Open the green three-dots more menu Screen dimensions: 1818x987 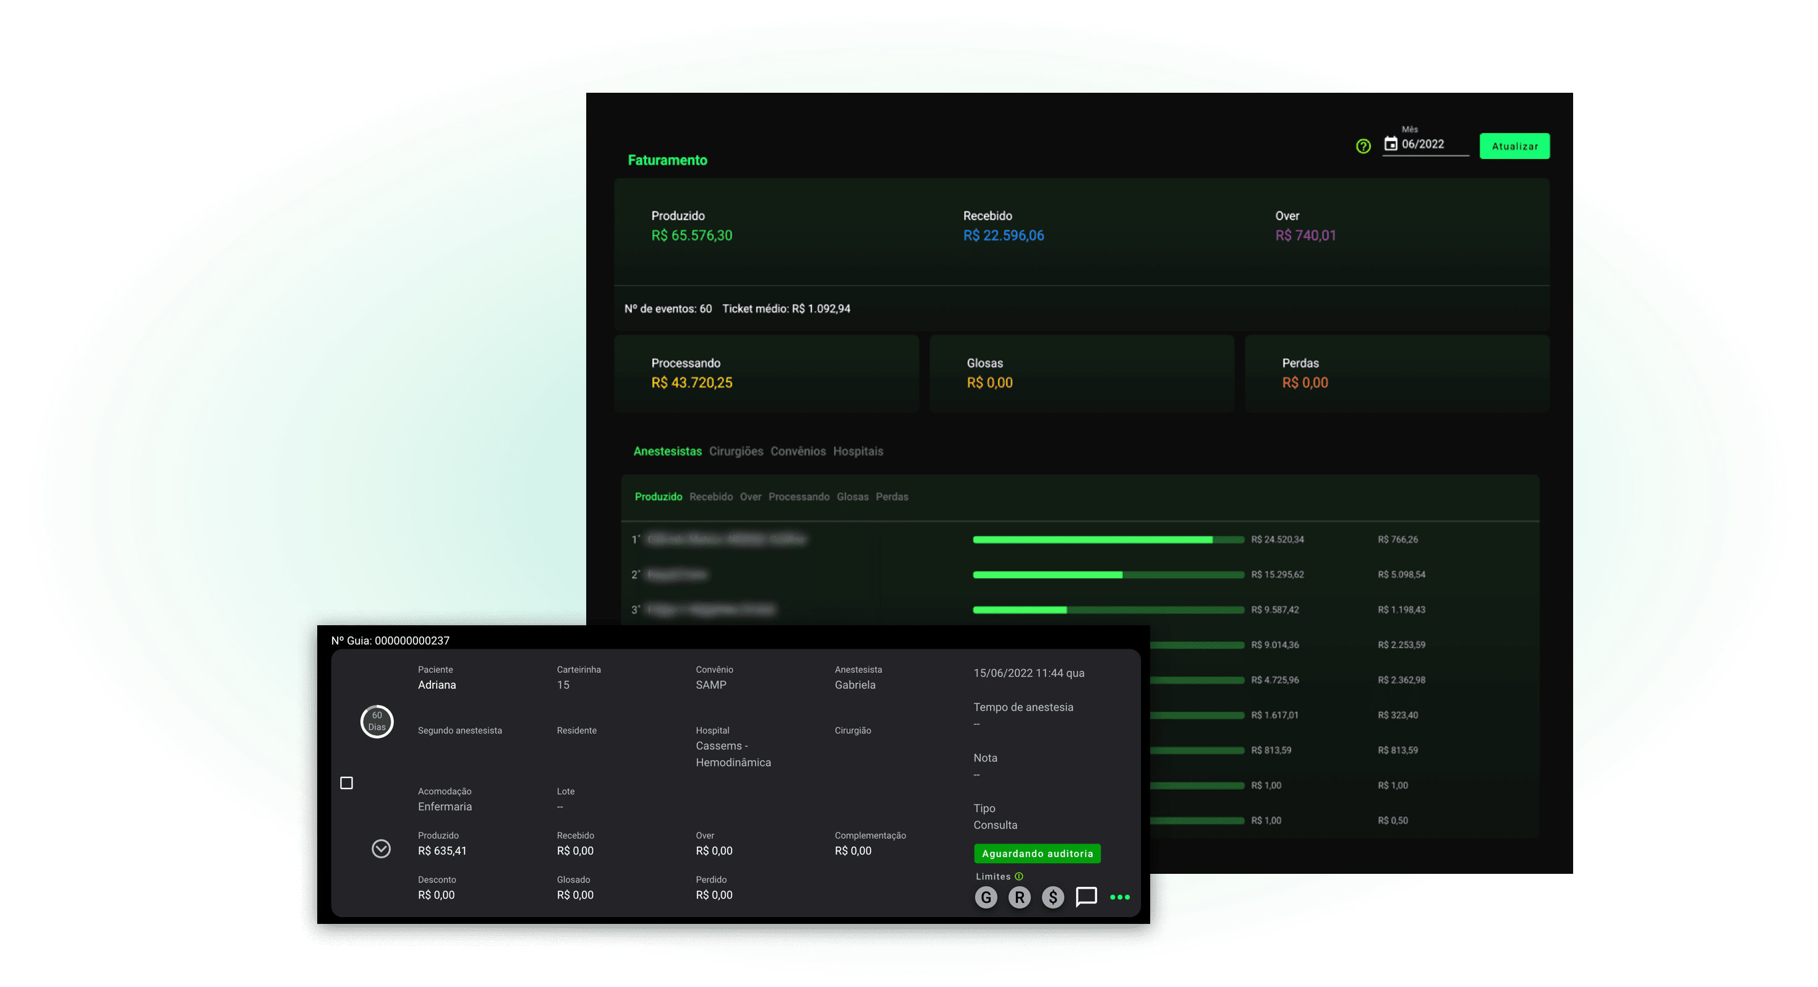[1120, 897]
